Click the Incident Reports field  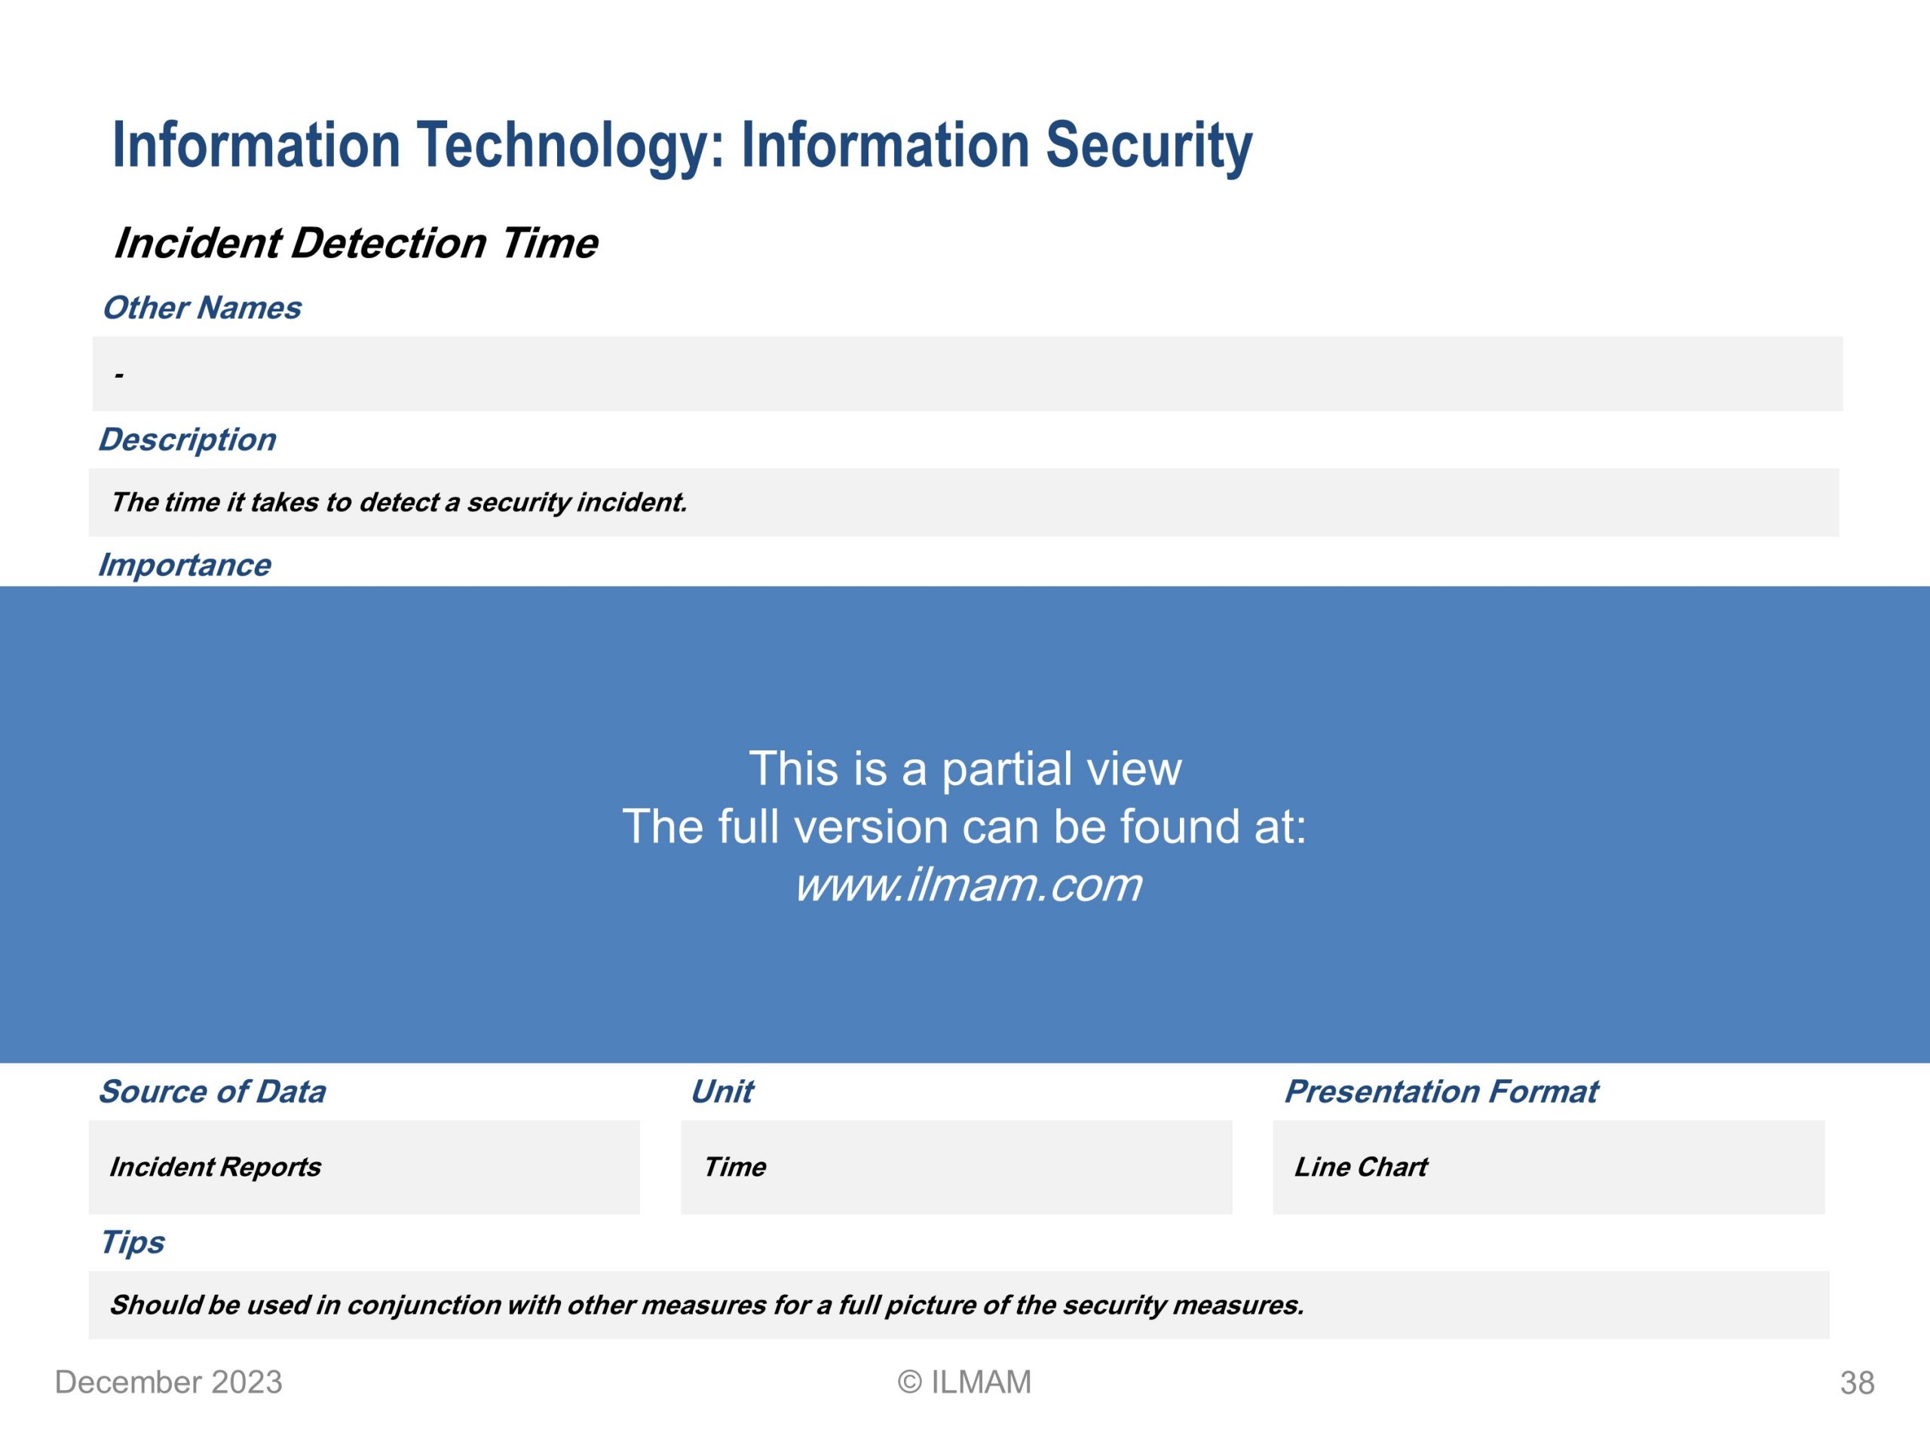364,1167
